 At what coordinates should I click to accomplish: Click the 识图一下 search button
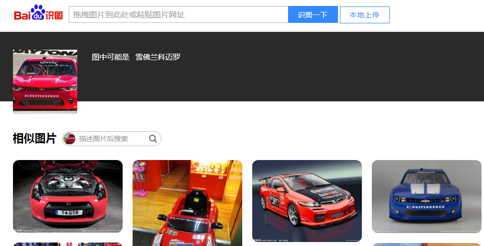[313, 14]
